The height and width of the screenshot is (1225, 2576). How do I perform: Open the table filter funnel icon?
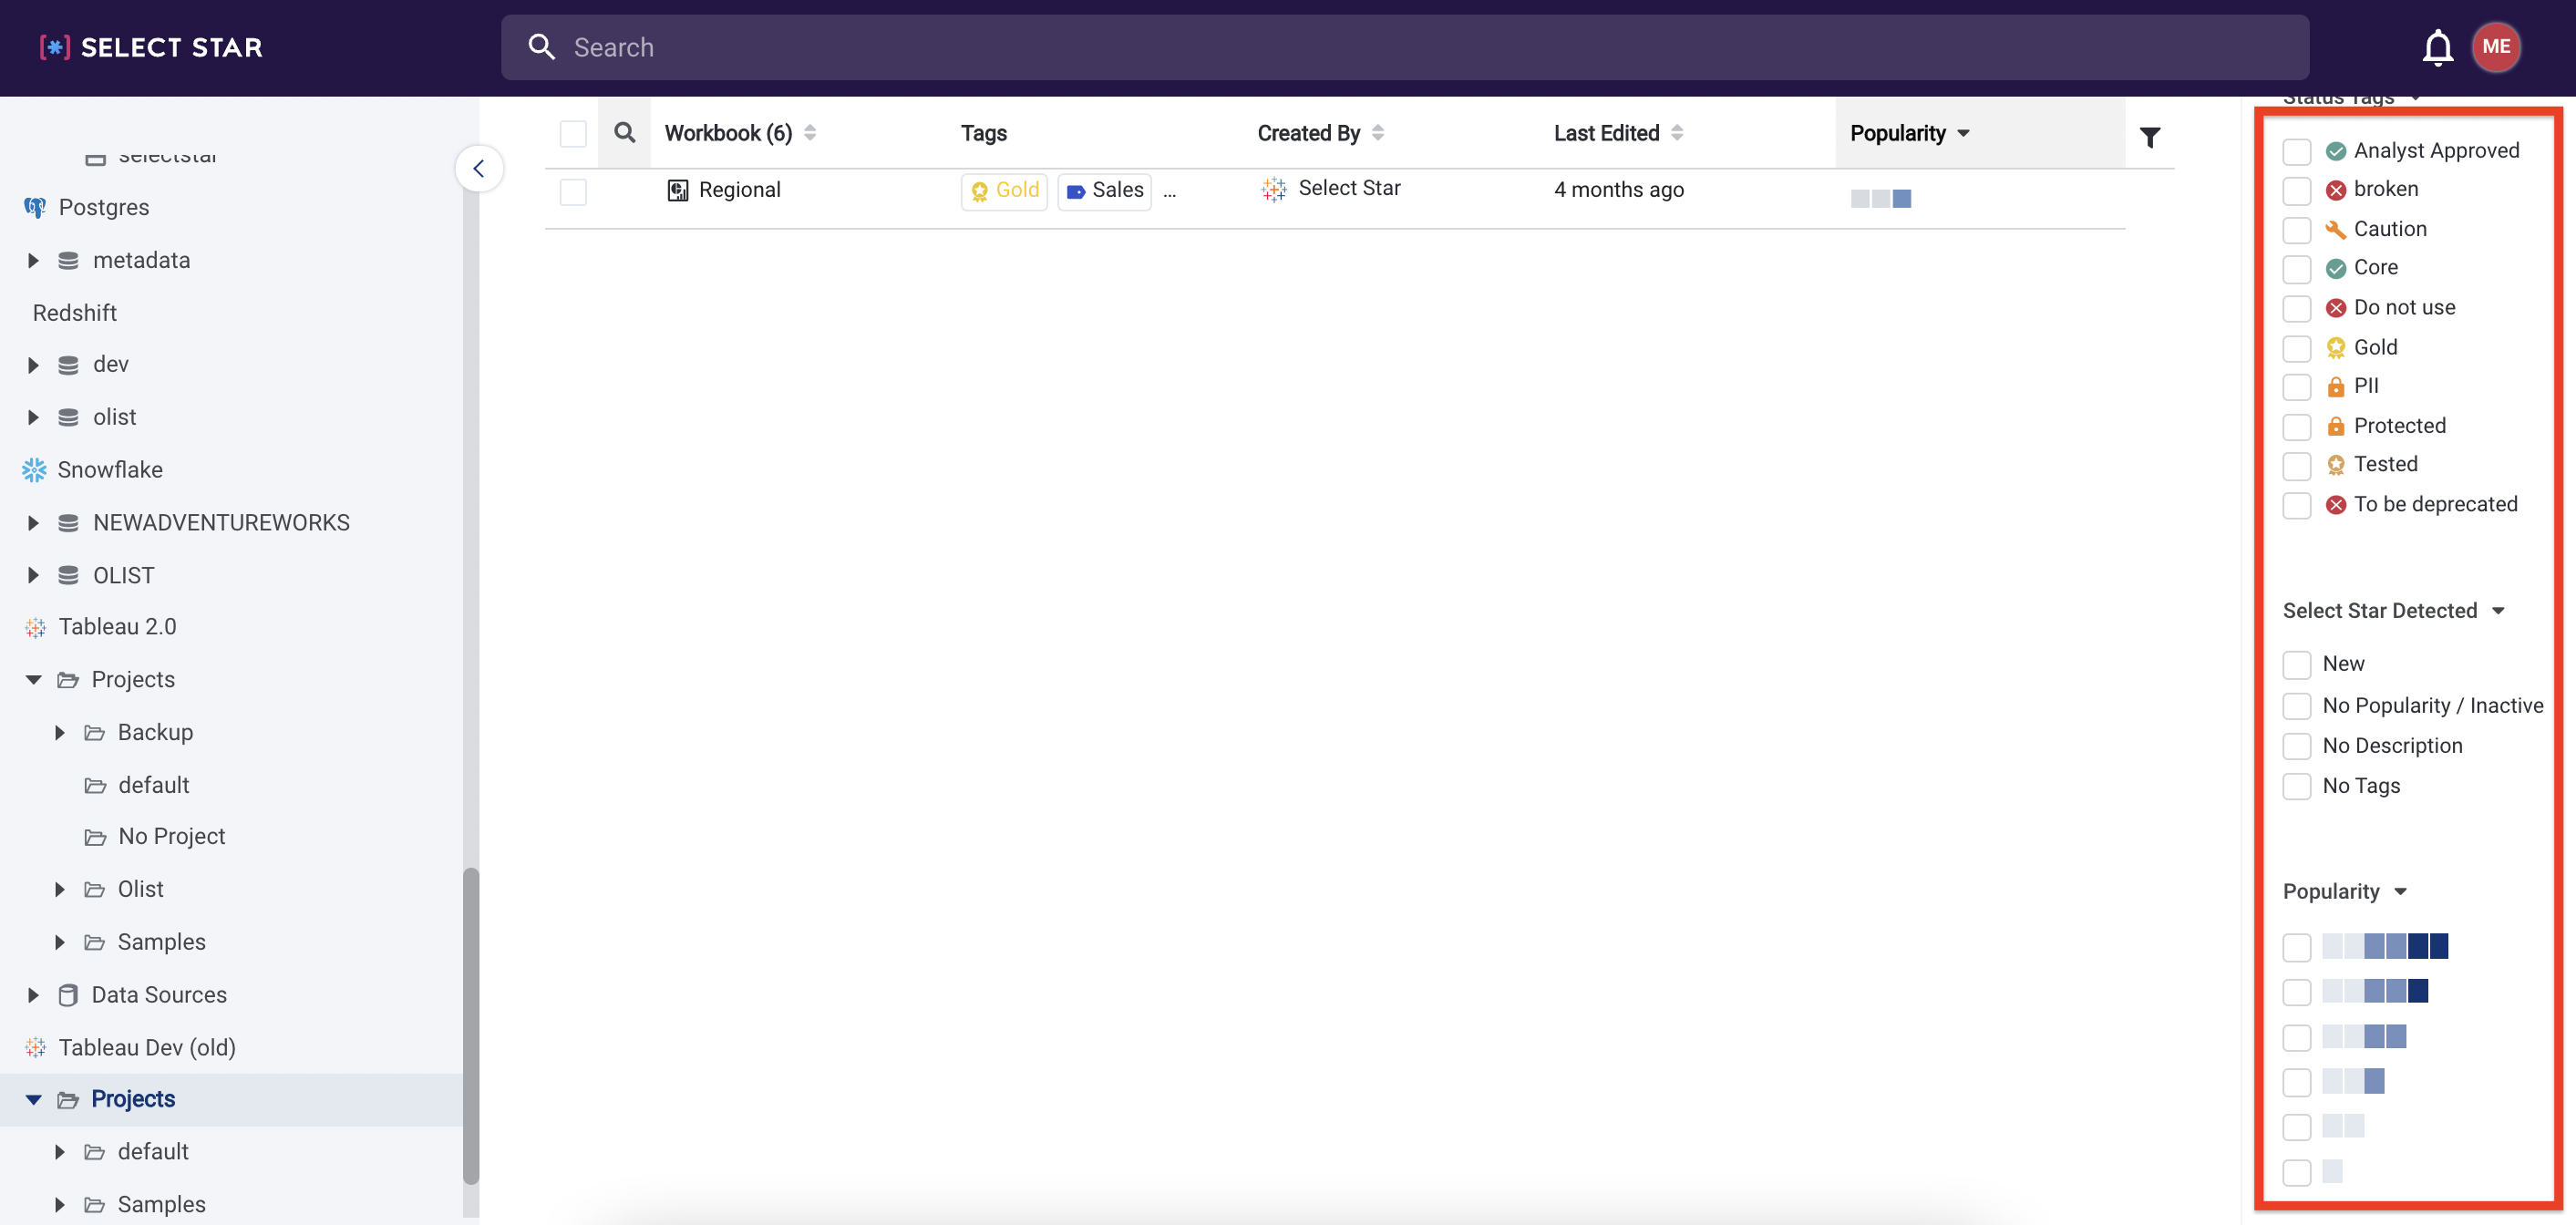coord(2150,137)
